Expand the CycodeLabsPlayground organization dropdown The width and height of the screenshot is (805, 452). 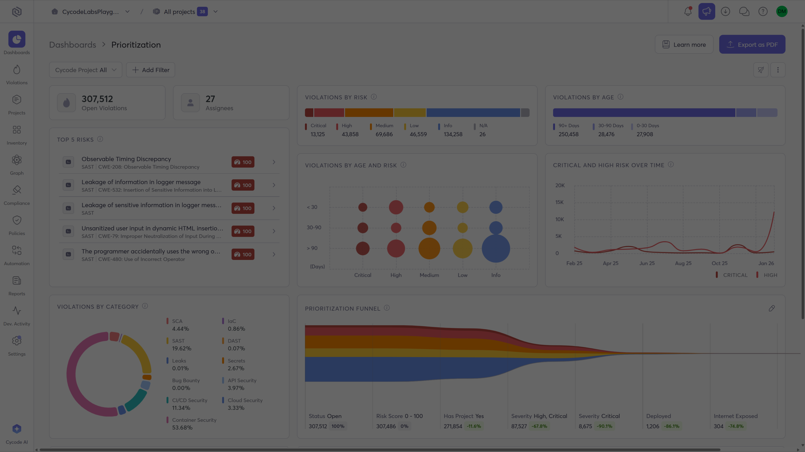[90, 12]
